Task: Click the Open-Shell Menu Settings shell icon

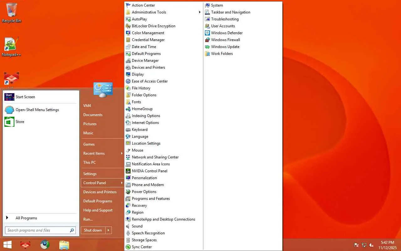Action: tap(9, 110)
